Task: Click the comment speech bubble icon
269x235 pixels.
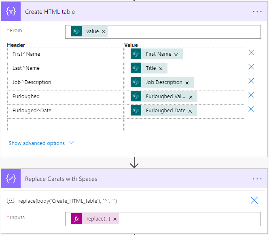Action: pos(11,201)
